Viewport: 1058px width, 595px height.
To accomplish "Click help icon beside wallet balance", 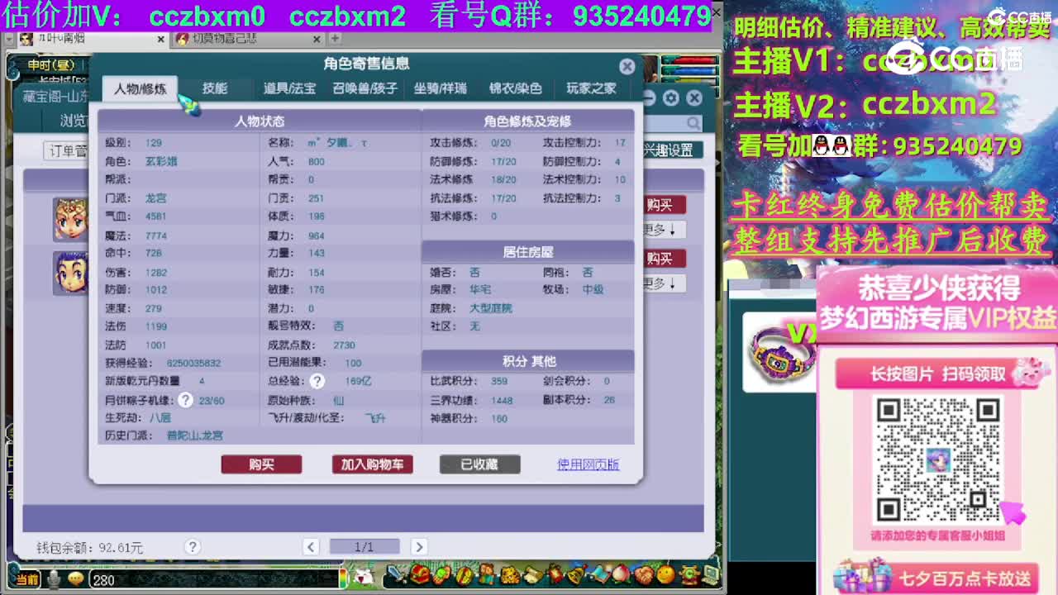I will point(193,546).
